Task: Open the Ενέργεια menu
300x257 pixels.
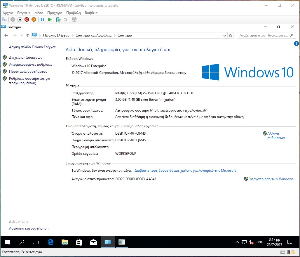Action: tap(24, 13)
